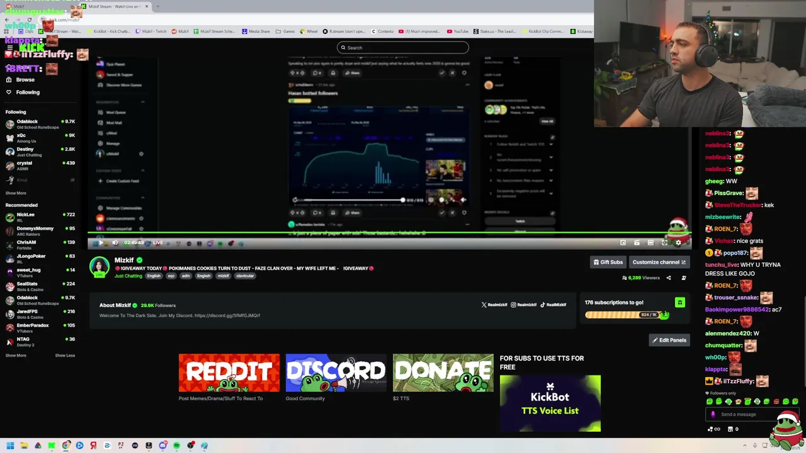Open Mizkif's TikTok link Realmizkif
Screen dimensions: 806x453
tap(553, 305)
